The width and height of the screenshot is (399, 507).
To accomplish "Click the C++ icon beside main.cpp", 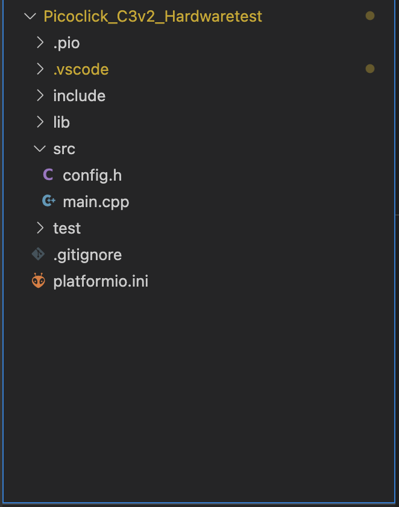I will [x=49, y=201].
